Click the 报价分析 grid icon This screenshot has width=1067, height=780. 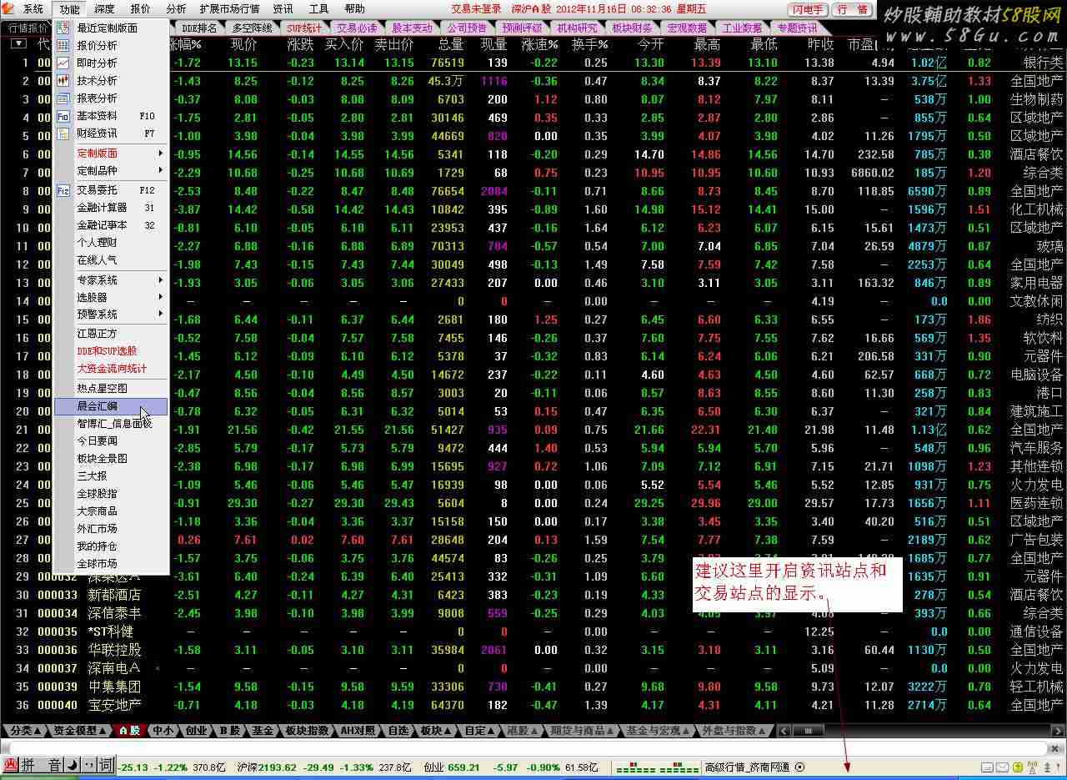click(x=63, y=46)
